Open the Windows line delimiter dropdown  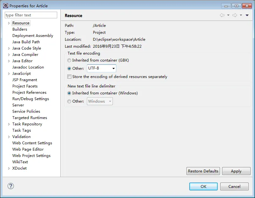click(x=100, y=101)
